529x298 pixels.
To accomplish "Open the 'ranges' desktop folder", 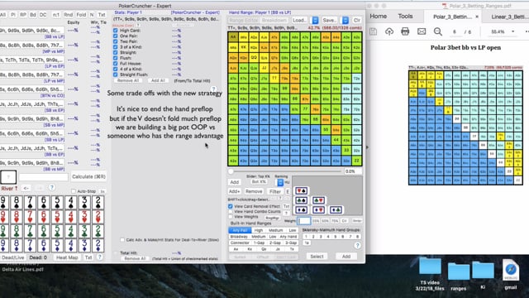I will (459, 277).
